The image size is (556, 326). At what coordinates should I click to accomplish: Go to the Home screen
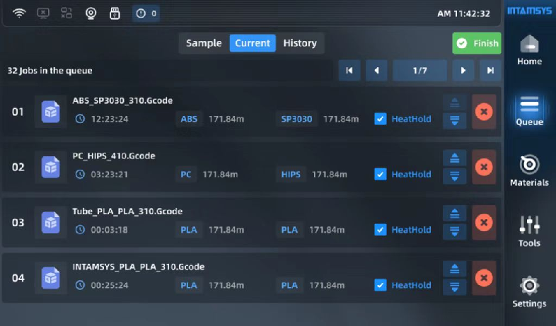click(529, 50)
